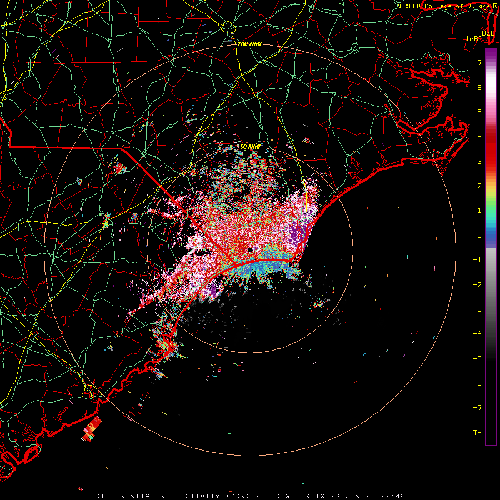The height and width of the screenshot is (500, 500).
Task: Click the 6 value on color scale
Action: point(479,87)
